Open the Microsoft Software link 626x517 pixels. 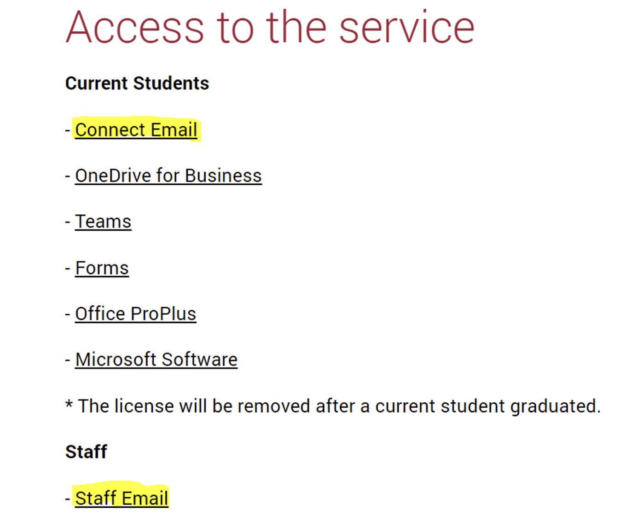[156, 359]
